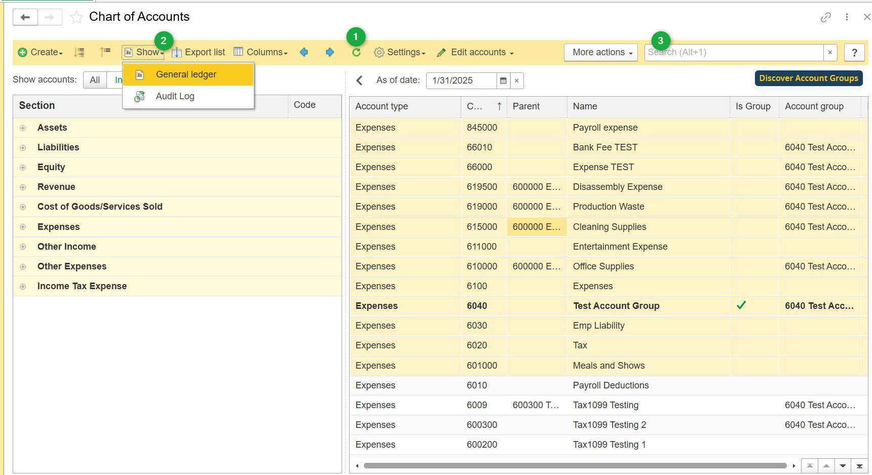The image size is (872, 475).
Task: Jump to last row in the list
Action: click(859, 466)
